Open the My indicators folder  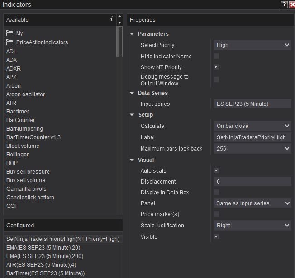pyautogui.click(x=19, y=33)
